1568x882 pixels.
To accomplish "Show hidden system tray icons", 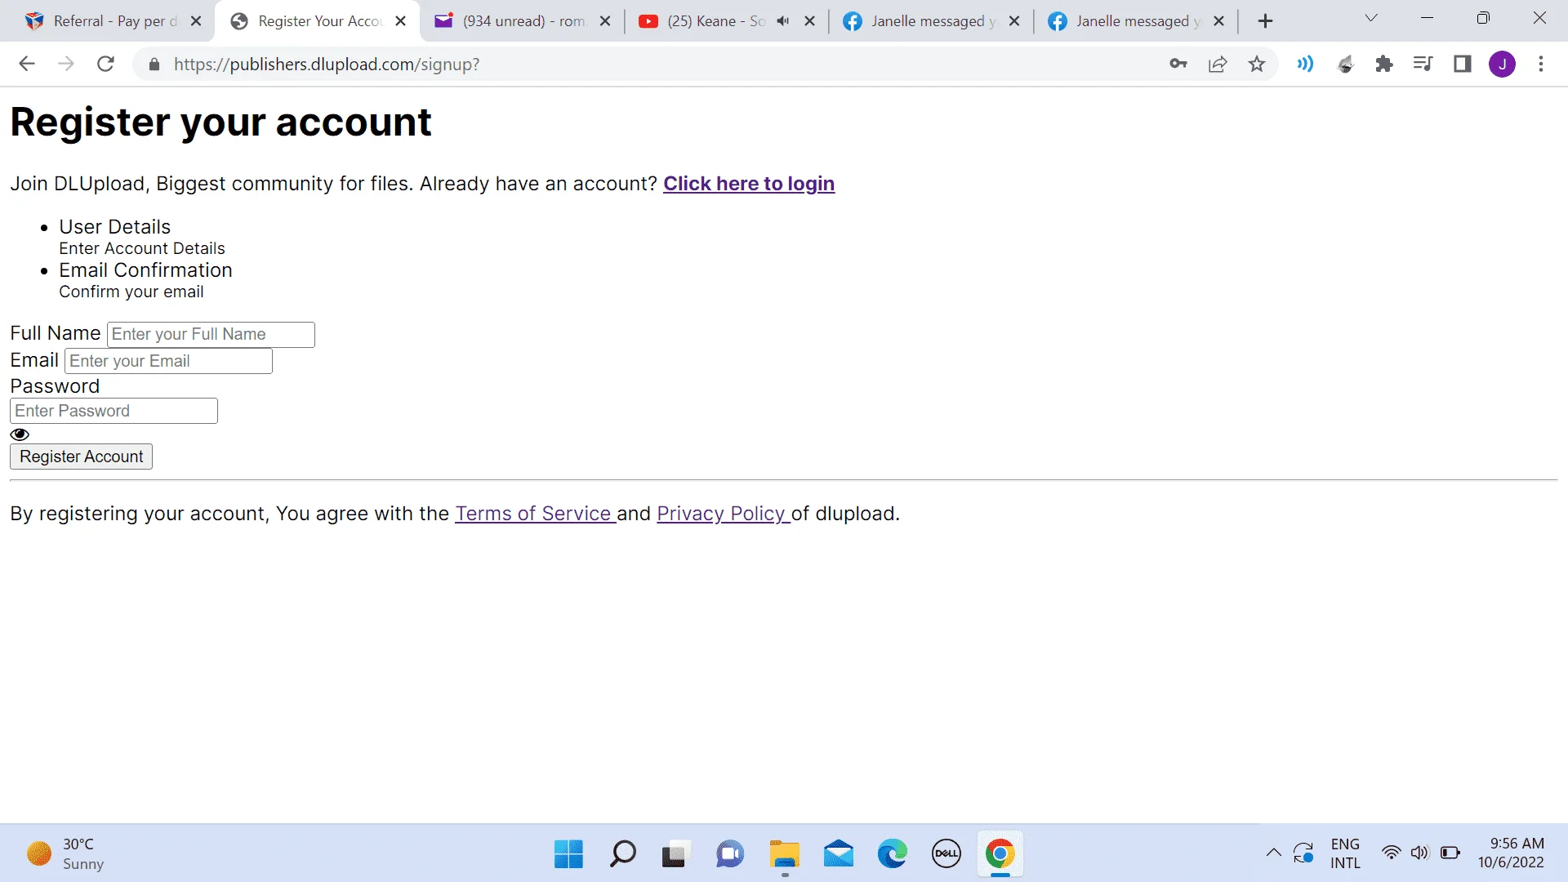I will point(1273,853).
